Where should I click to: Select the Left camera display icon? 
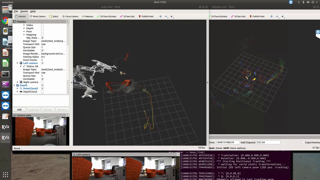coord(21,63)
